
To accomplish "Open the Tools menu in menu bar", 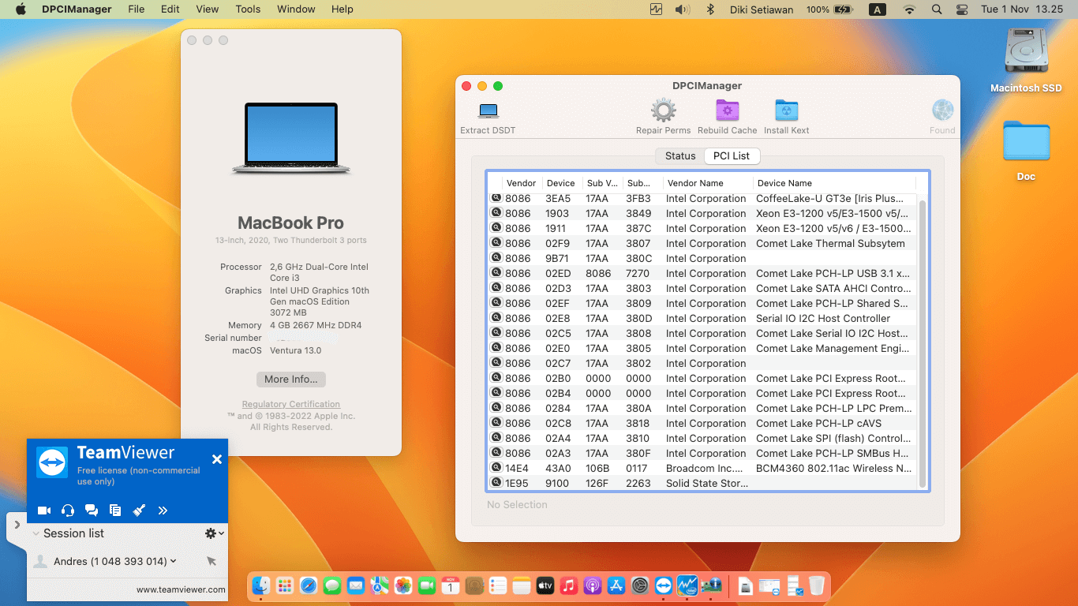I will [x=248, y=9].
